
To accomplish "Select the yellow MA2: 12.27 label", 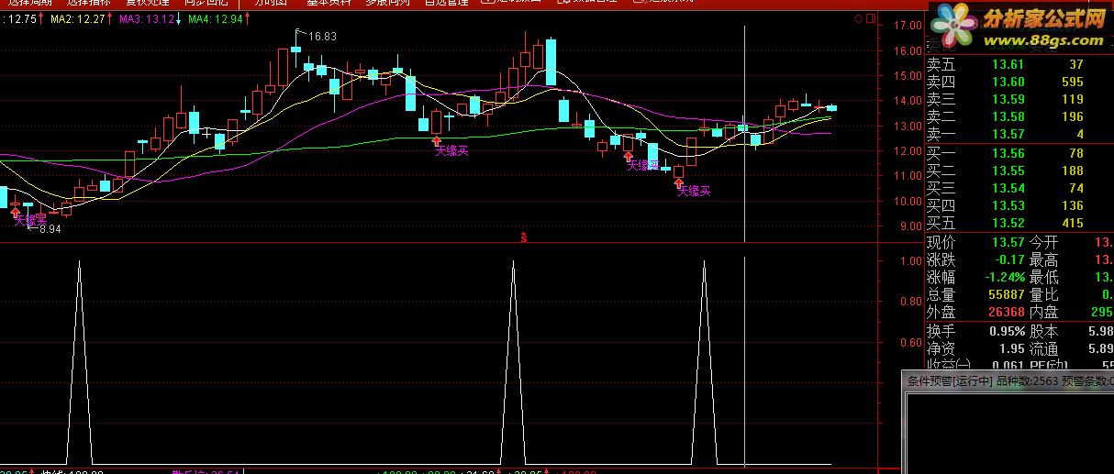I will click(78, 18).
